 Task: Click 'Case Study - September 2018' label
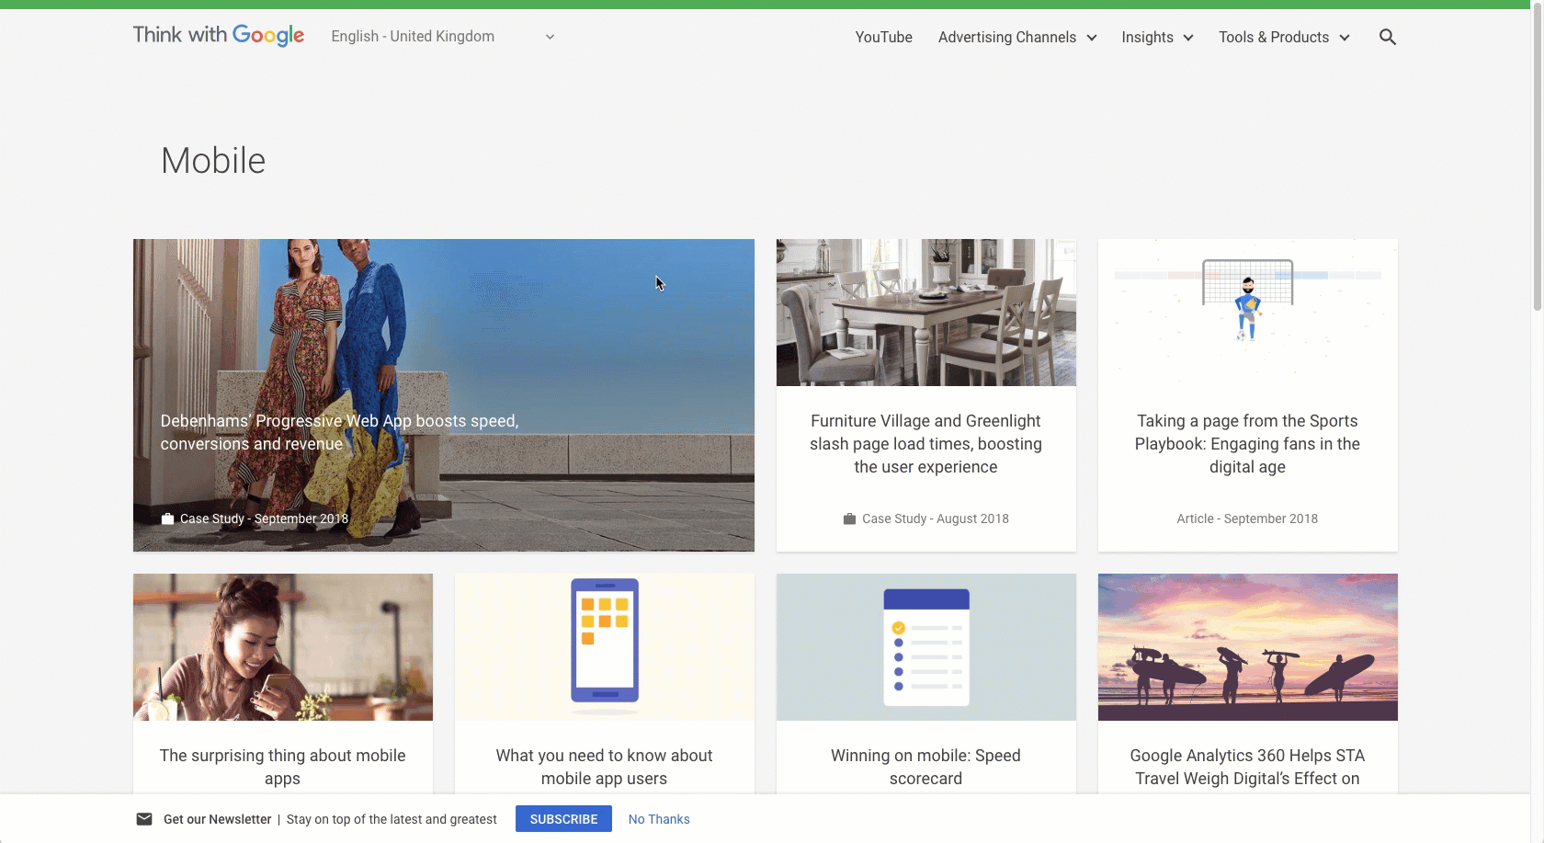264,518
